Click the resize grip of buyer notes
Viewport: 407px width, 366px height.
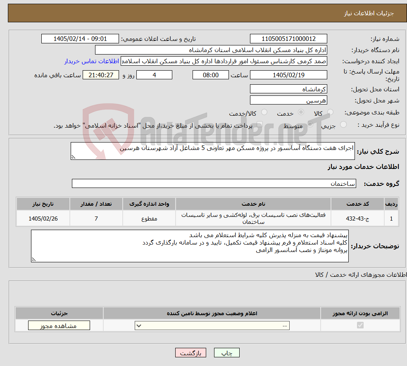pos(33,259)
